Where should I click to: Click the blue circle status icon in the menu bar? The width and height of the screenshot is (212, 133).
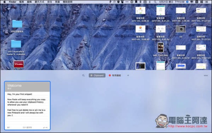187,2
